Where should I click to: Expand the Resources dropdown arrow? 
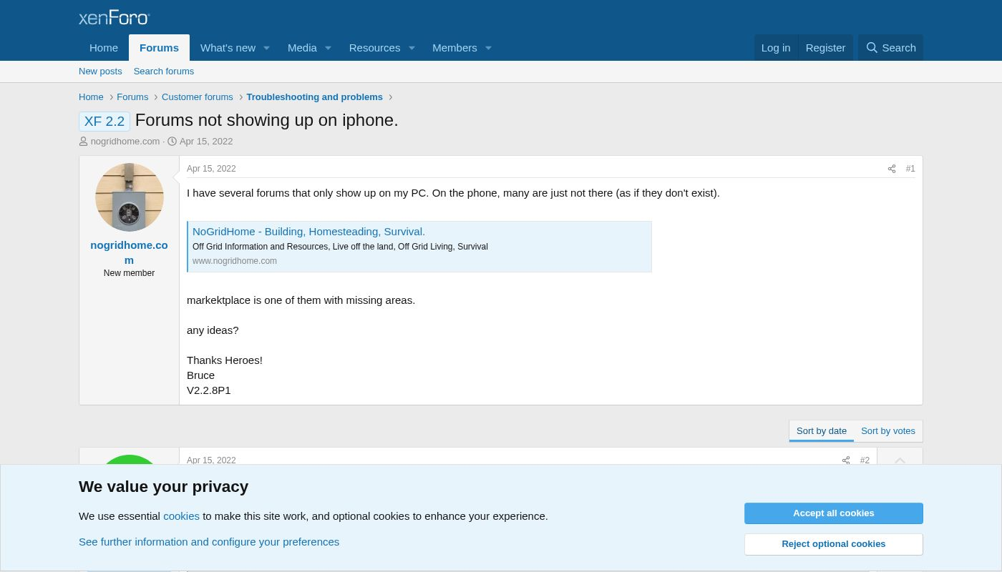412,48
